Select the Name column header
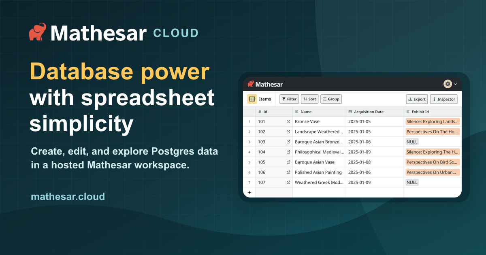Screen dimensions: 486x255 319,112
